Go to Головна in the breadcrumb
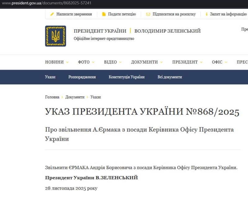The width and height of the screenshot is (248, 202). [x=52, y=97]
